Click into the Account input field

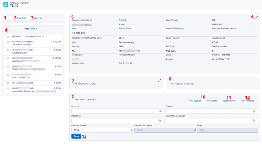click(114, 111)
